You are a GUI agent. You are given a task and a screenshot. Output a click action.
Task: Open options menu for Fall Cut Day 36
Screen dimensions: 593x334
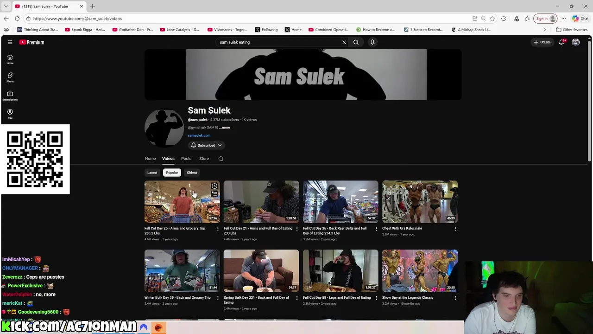376,228
